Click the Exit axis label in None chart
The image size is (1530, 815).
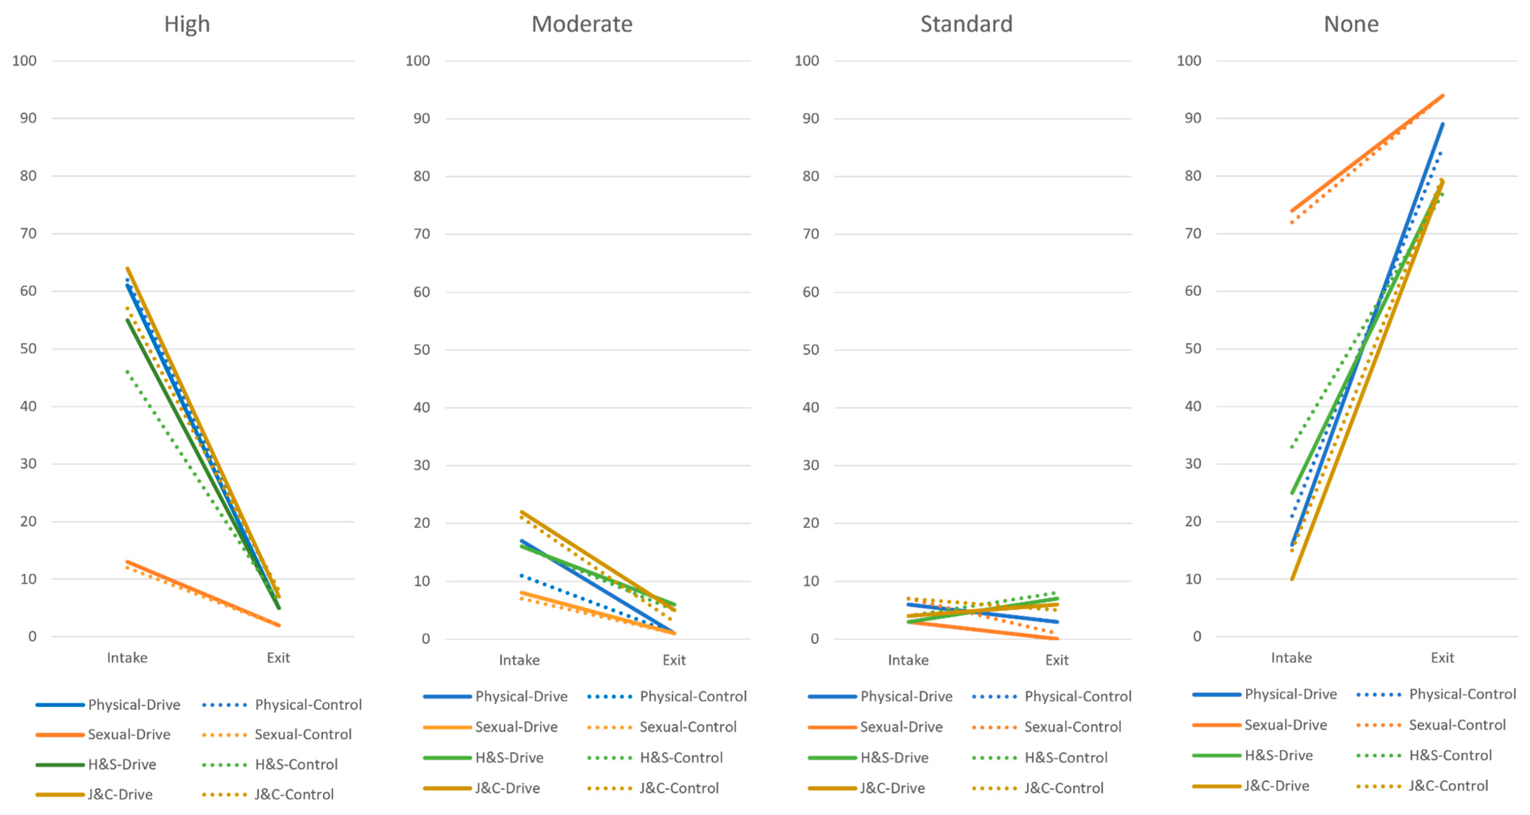pyautogui.click(x=1442, y=658)
